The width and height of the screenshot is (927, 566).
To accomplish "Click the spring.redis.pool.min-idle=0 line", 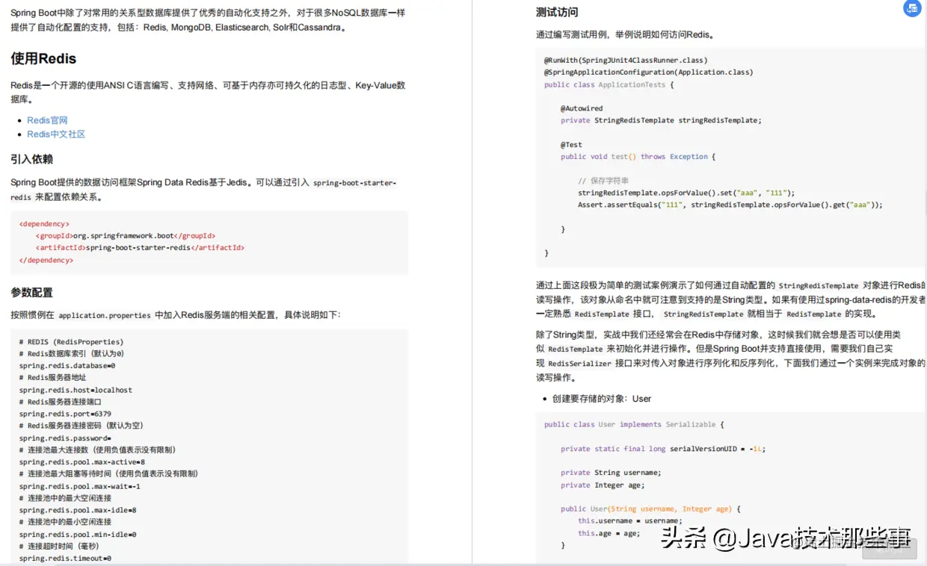I will point(78,535).
